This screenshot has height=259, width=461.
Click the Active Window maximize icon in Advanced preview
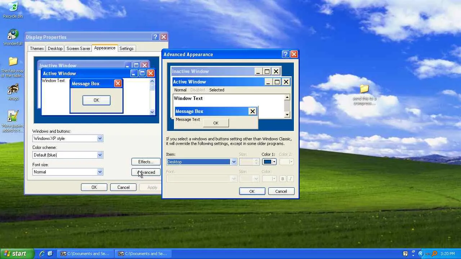(x=277, y=82)
